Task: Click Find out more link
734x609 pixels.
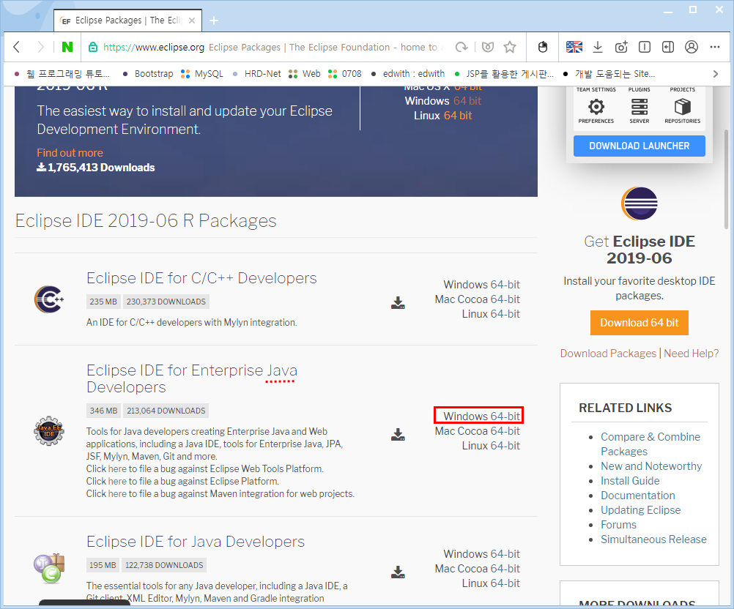Action: (70, 153)
